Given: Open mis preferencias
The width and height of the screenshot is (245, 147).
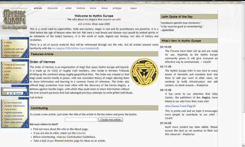Looking at the screenshot, I should coord(173,3).
